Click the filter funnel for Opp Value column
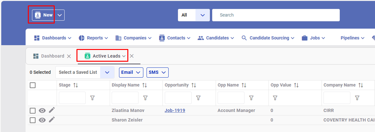This screenshot has width=375, height=132. (275, 98)
